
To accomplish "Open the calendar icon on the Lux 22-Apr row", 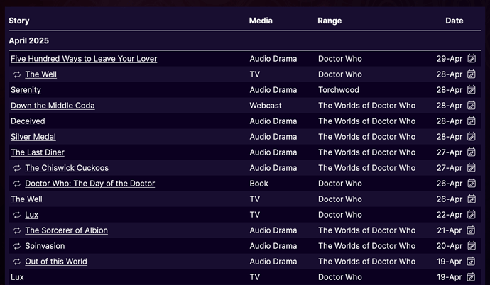I will 472,215.
